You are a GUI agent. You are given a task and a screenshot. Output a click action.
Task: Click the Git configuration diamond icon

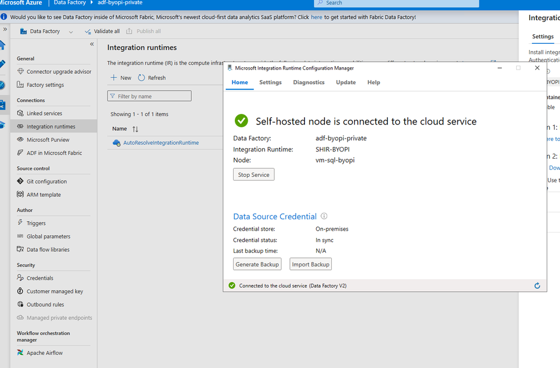(20, 182)
